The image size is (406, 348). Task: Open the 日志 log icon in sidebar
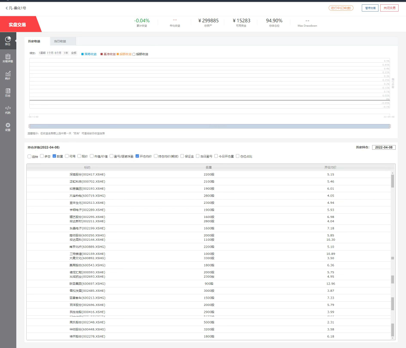(x=8, y=91)
